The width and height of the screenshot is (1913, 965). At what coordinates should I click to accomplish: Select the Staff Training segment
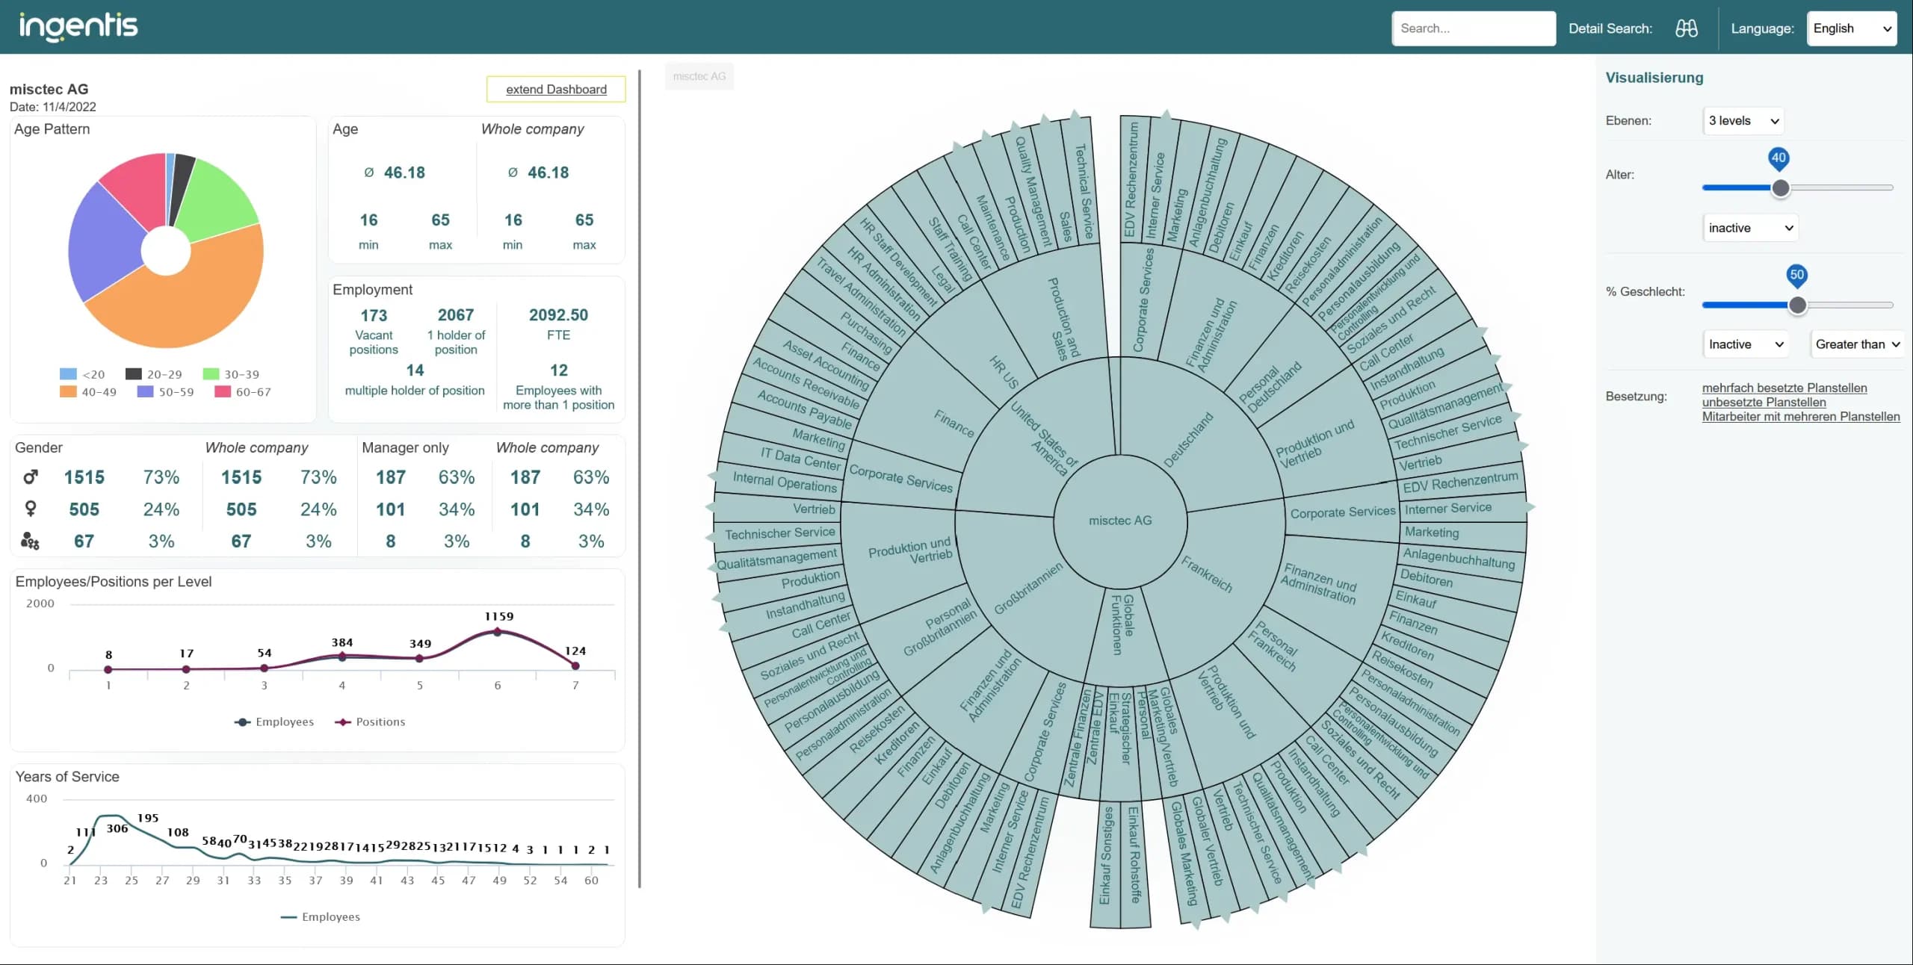tap(951, 250)
